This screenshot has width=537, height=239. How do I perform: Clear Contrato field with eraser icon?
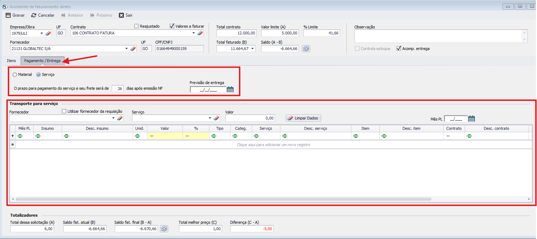click(x=200, y=33)
